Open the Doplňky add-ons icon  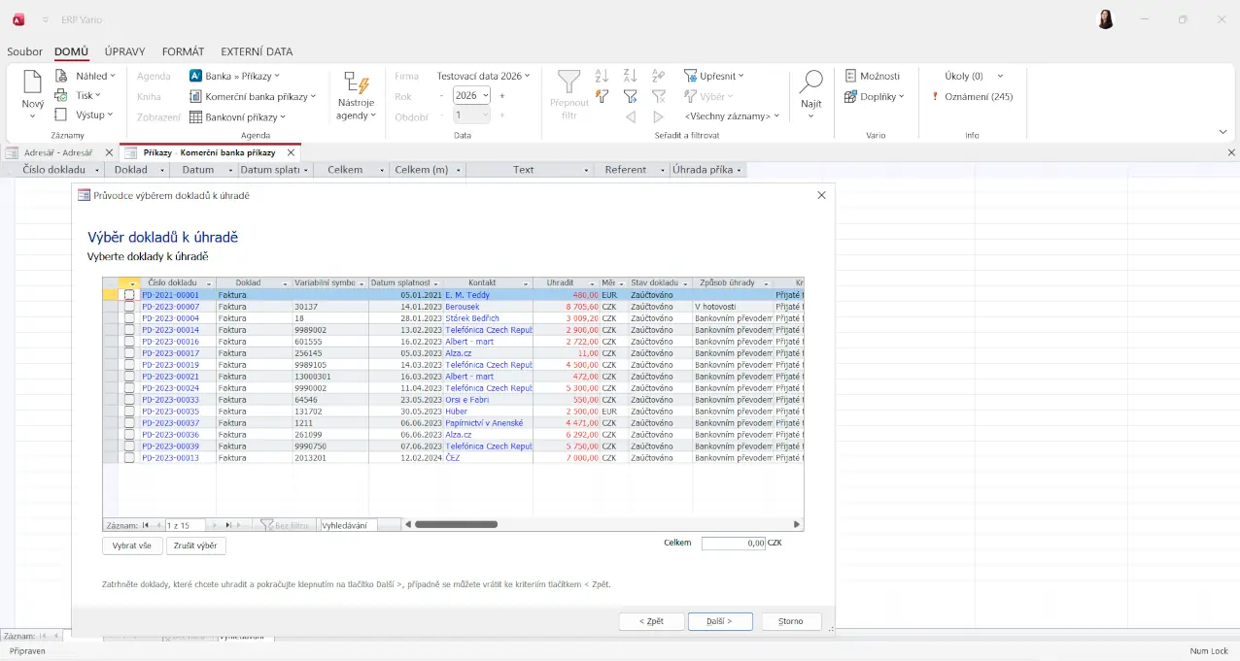point(850,96)
